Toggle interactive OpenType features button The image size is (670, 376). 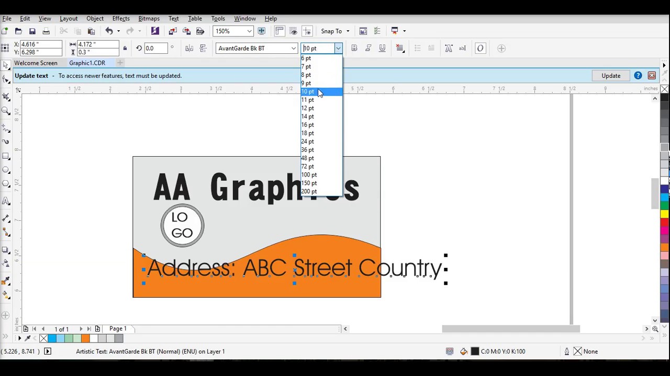[480, 49]
